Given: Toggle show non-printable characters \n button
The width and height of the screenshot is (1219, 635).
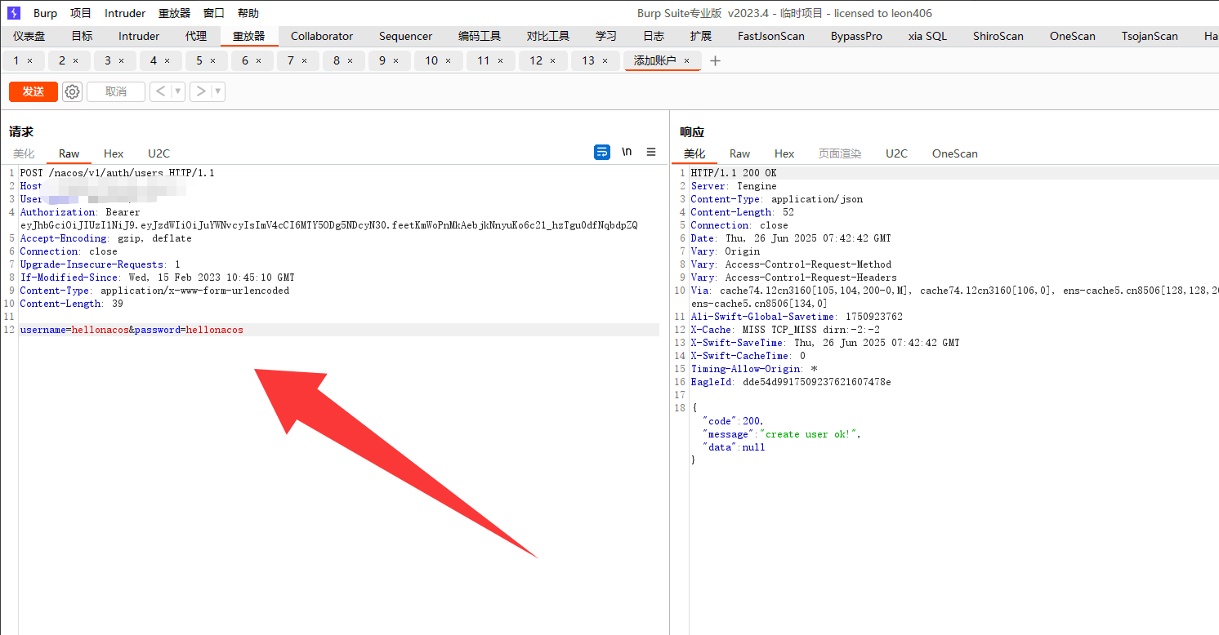Looking at the screenshot, I should pos(627,152).
